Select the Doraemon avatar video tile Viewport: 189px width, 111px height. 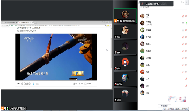coord(125,79)
